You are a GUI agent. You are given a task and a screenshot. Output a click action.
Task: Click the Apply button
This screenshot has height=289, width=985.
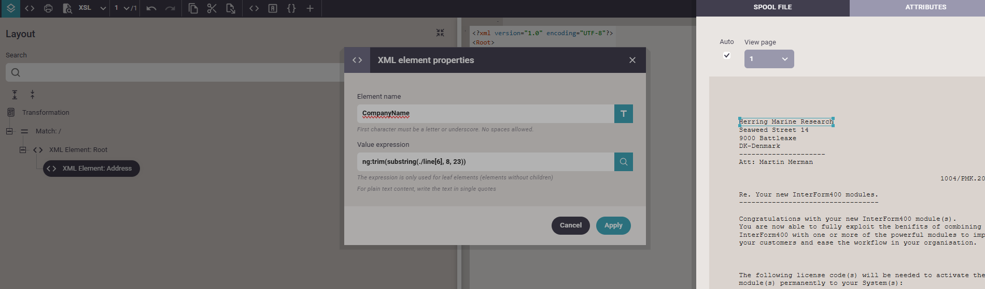[x=613, y=225]
